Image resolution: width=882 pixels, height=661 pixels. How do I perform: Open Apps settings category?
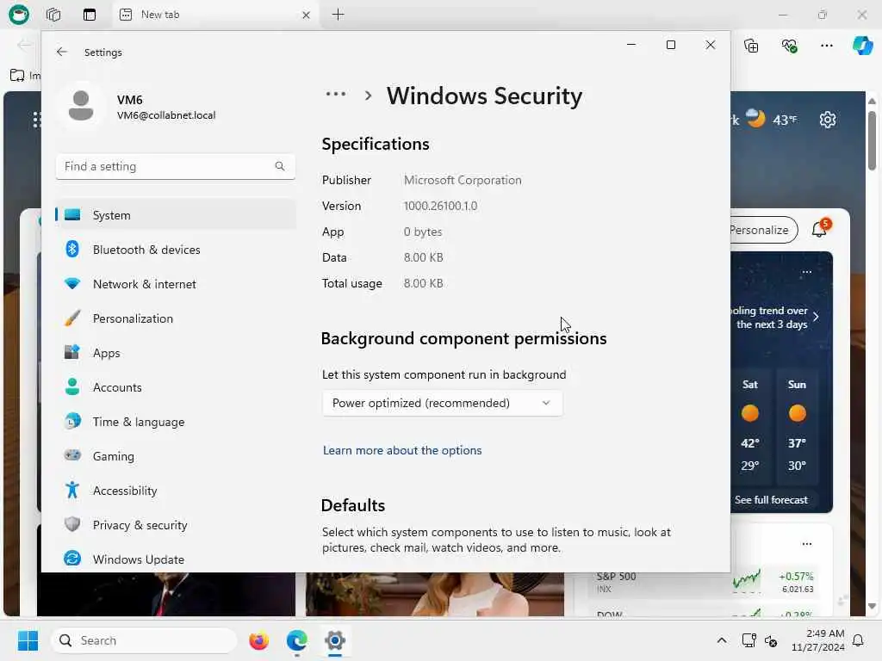[176, 352]
